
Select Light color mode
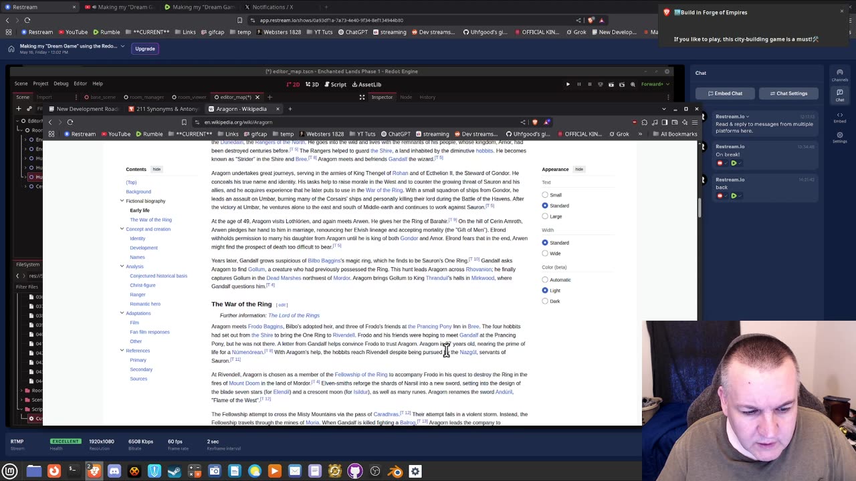(545, 291)
